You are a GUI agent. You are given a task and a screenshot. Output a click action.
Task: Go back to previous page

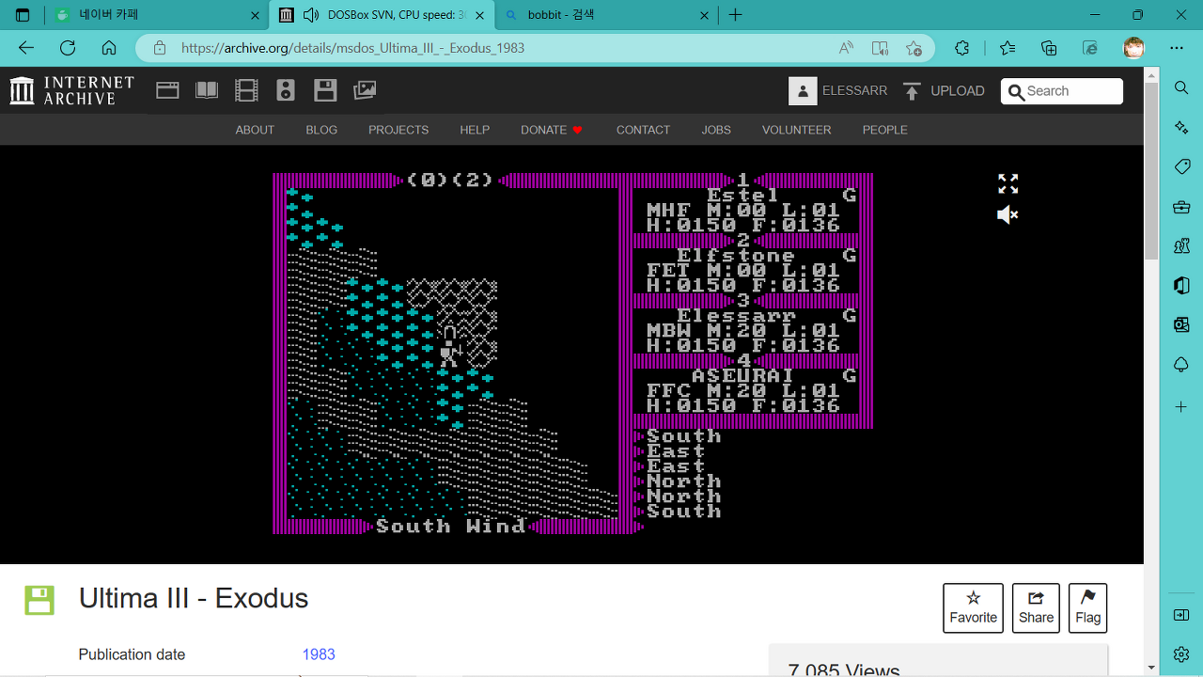pos(26,48)
